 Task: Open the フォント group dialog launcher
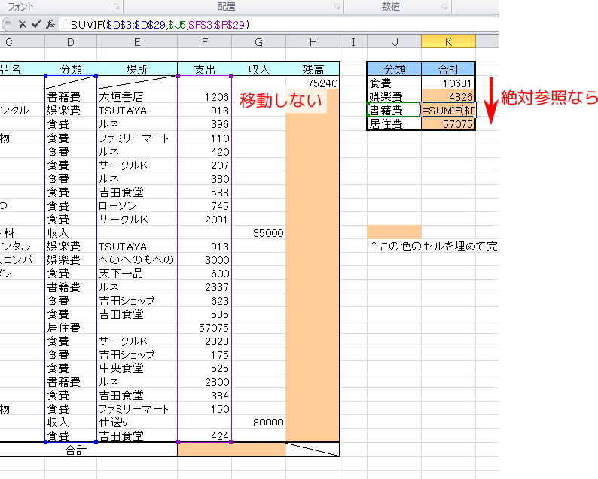(116, 7)
